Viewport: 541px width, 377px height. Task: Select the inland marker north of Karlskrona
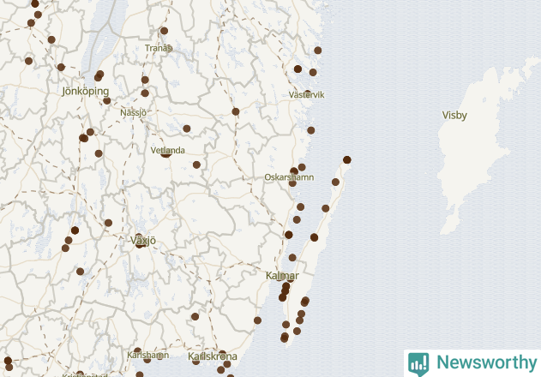tap(195, 316)
